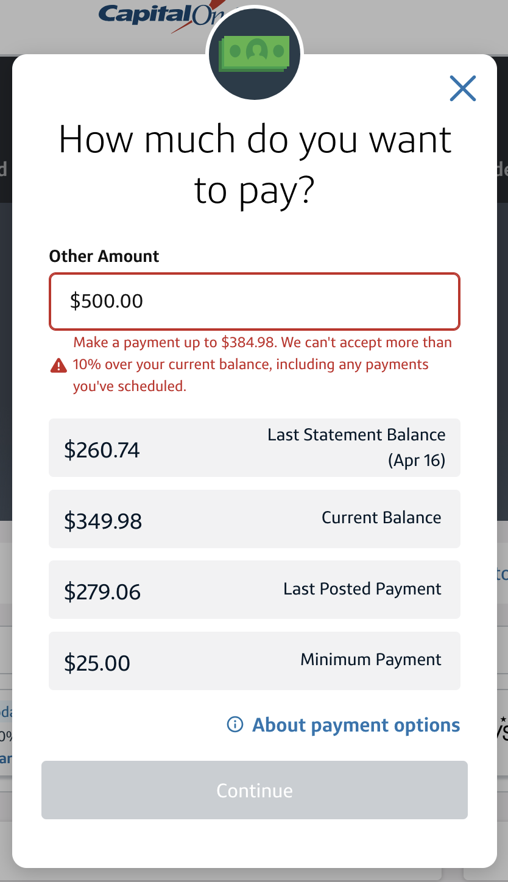This screenshot has height=882, width=508.
Task: Click the (Apr 16) statement date text
Action: [x=417, y=460]
